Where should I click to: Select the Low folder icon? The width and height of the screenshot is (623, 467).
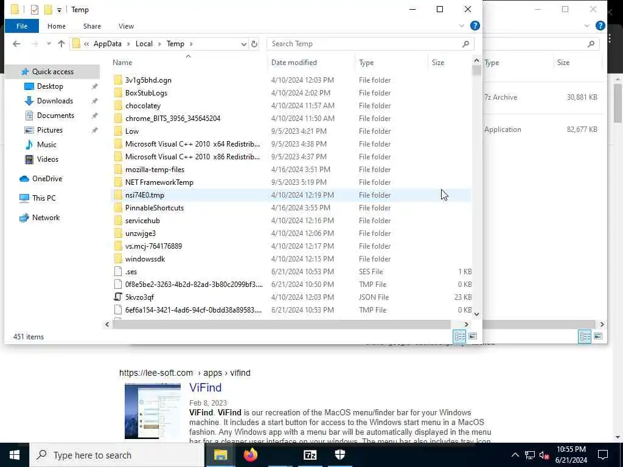118,131
